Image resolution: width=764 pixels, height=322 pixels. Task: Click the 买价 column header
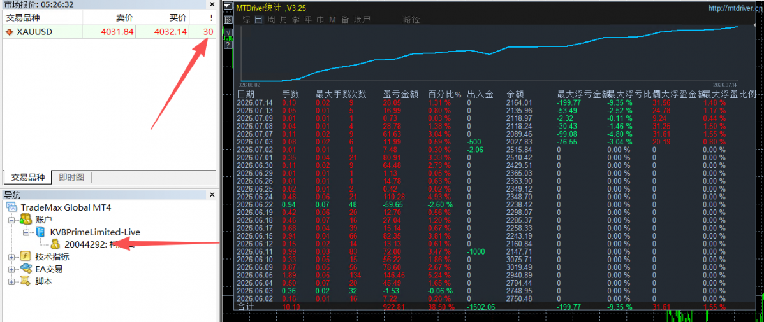tap(163, 18)
